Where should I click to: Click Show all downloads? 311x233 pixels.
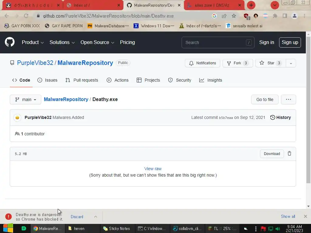[x=288, y=216]
